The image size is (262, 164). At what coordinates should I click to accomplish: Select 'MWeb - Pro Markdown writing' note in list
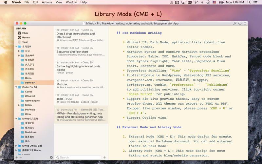(81, 114)
